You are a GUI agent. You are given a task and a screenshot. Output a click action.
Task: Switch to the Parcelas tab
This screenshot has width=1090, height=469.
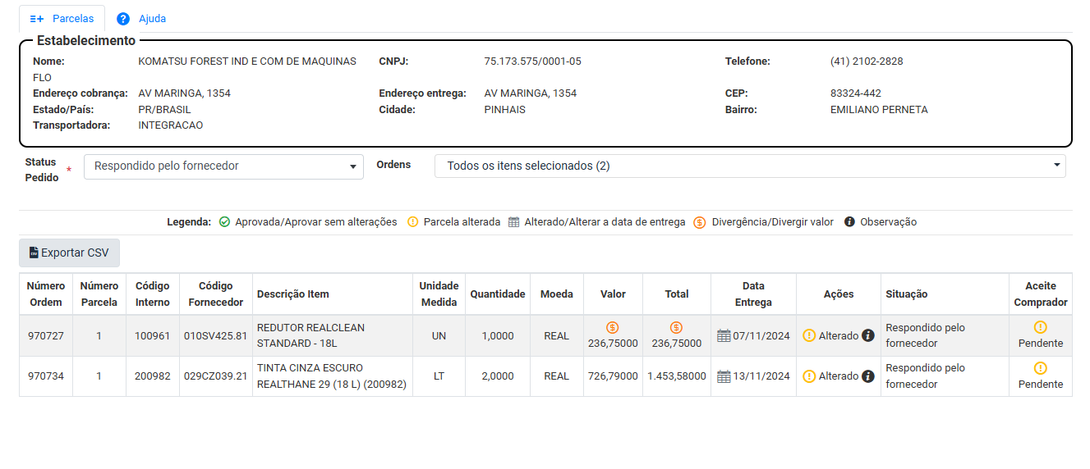tap(62, 18)
